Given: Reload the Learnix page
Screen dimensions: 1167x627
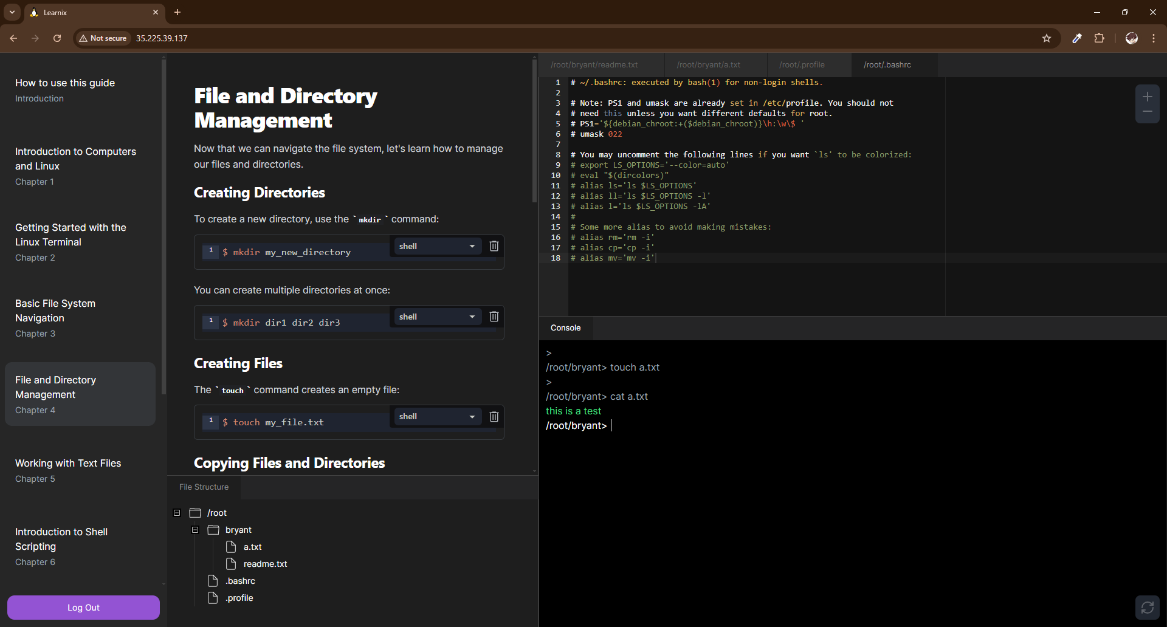Looking at the screenshot, I should (57, 38).
